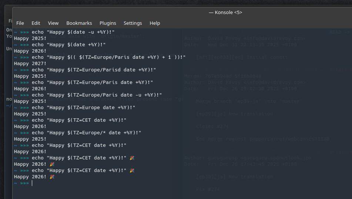The width and height of the screenshot is (352, 199).
Task: Click the echo command with "TZ=Europe date"
Action: (83, 108)
